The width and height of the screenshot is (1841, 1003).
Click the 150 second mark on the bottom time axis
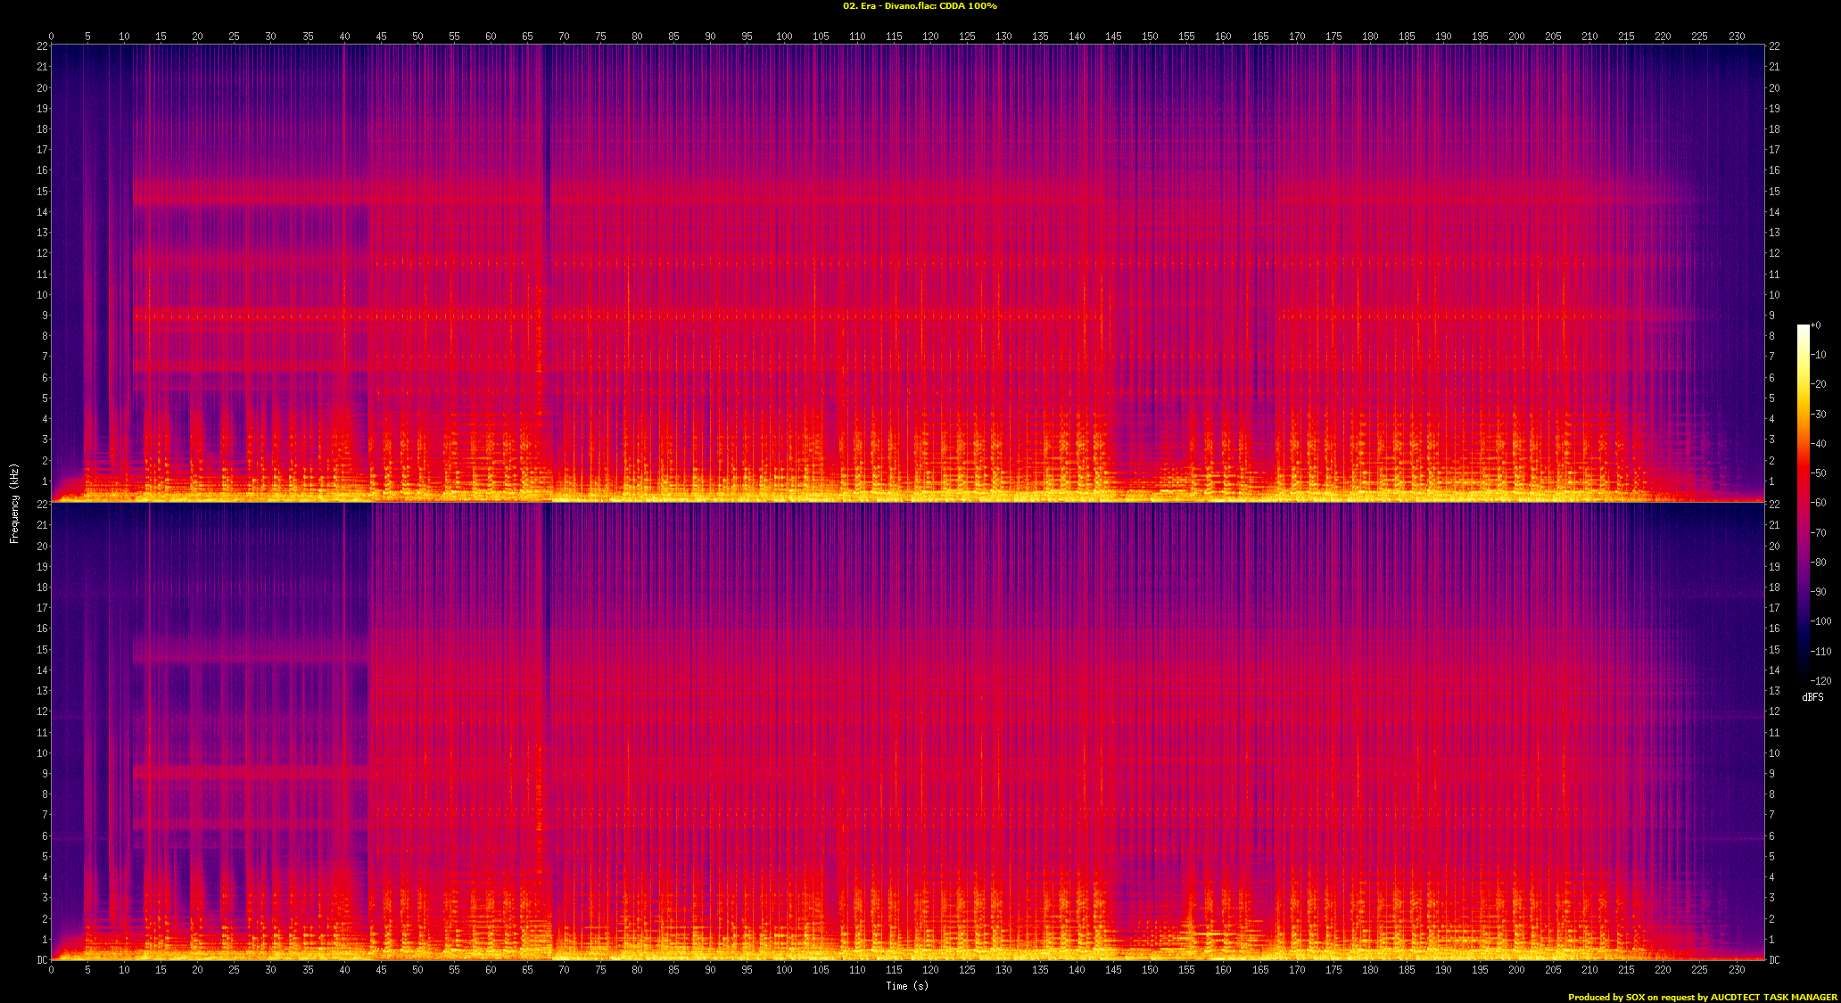[x=1150, y=969]
